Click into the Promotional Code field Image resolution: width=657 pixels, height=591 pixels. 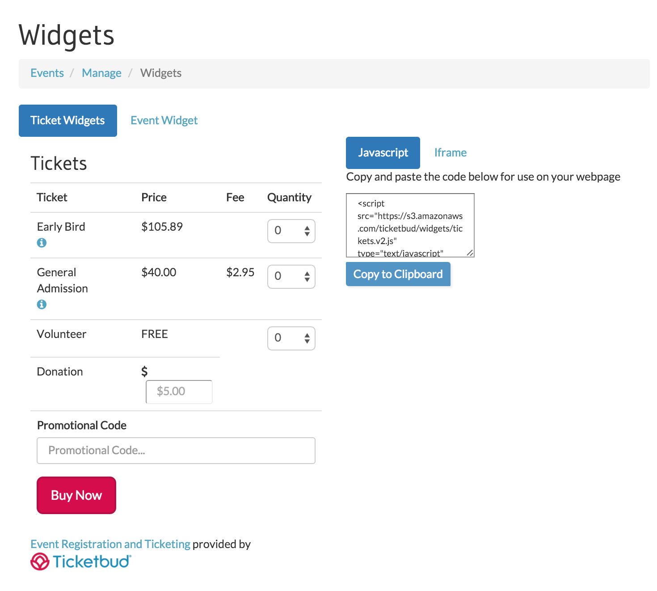pyautogui.click(x=176, y=451)
